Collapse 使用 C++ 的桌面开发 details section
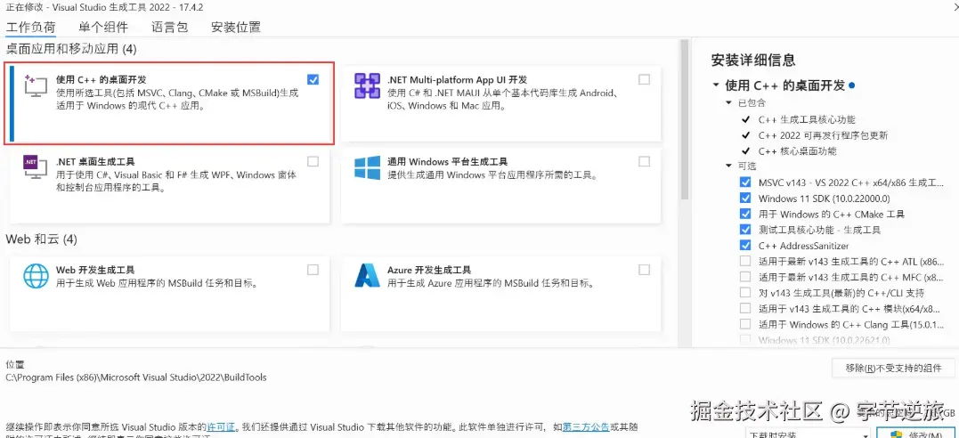Image resolution: width=959 pixels, height=438 pixels. coord(716,85)
